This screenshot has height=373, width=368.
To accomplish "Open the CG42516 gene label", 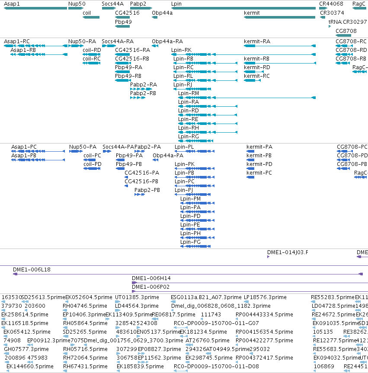I will coord(127,13).
